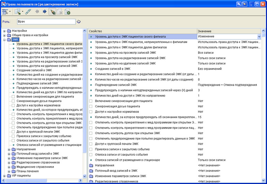The height and width of the screenshot is (184, 267).
Task: Select Уровень доступа на удаление in tree
Action: point(47,66)
